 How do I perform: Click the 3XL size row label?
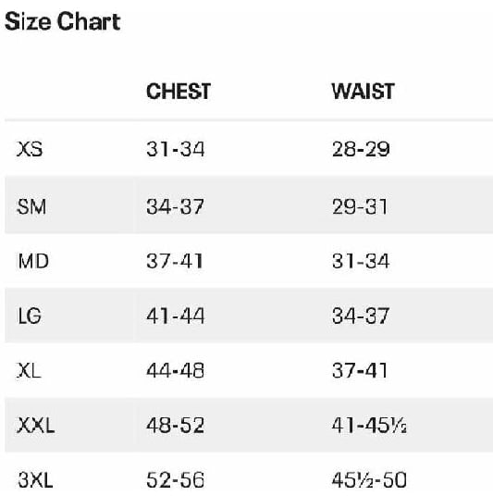pyautogui.click(x=35, y=480)
